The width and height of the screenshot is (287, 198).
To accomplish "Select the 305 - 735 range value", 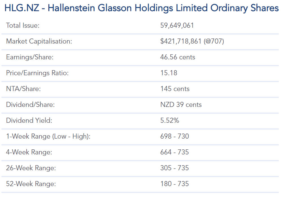I will (174, 168).
